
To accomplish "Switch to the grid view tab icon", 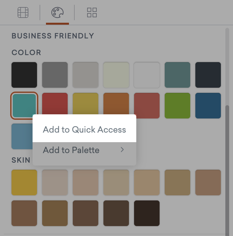I will tap(92, 12).
